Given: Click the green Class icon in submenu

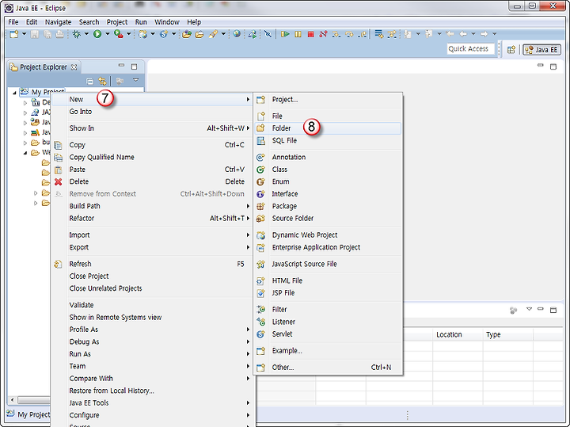Looking at the screenshot, I should [260, 170].
